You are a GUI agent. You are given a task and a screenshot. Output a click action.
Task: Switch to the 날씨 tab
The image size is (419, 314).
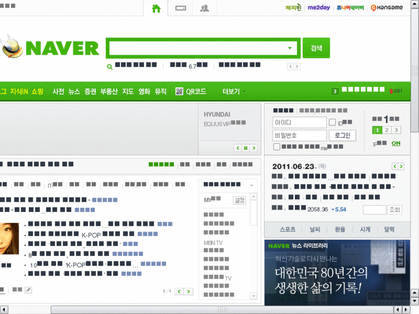tap(315, 229)
